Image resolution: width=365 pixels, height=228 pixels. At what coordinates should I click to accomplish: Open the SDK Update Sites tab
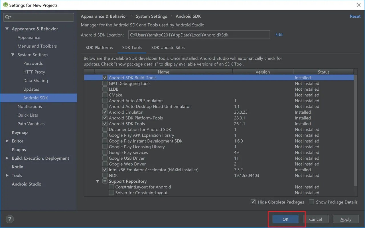click(x=168, y=48)
